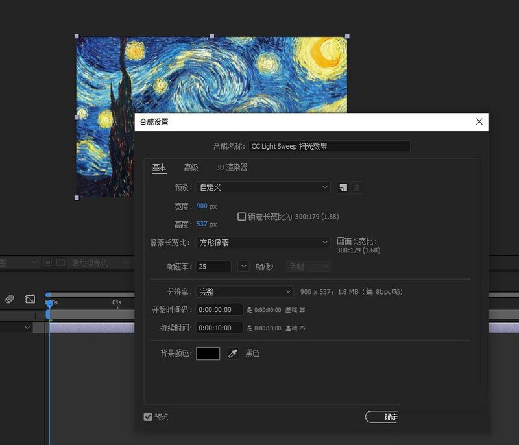Close the 合成设置 dialog with X

point(479,121)
